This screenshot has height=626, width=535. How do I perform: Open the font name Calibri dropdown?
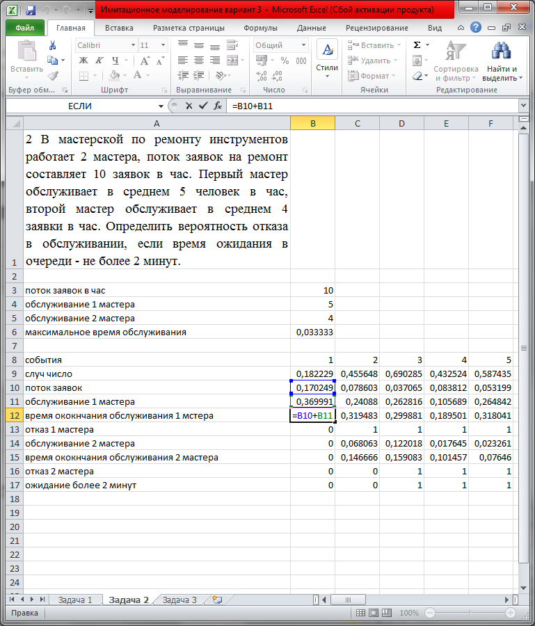[134, 45]
